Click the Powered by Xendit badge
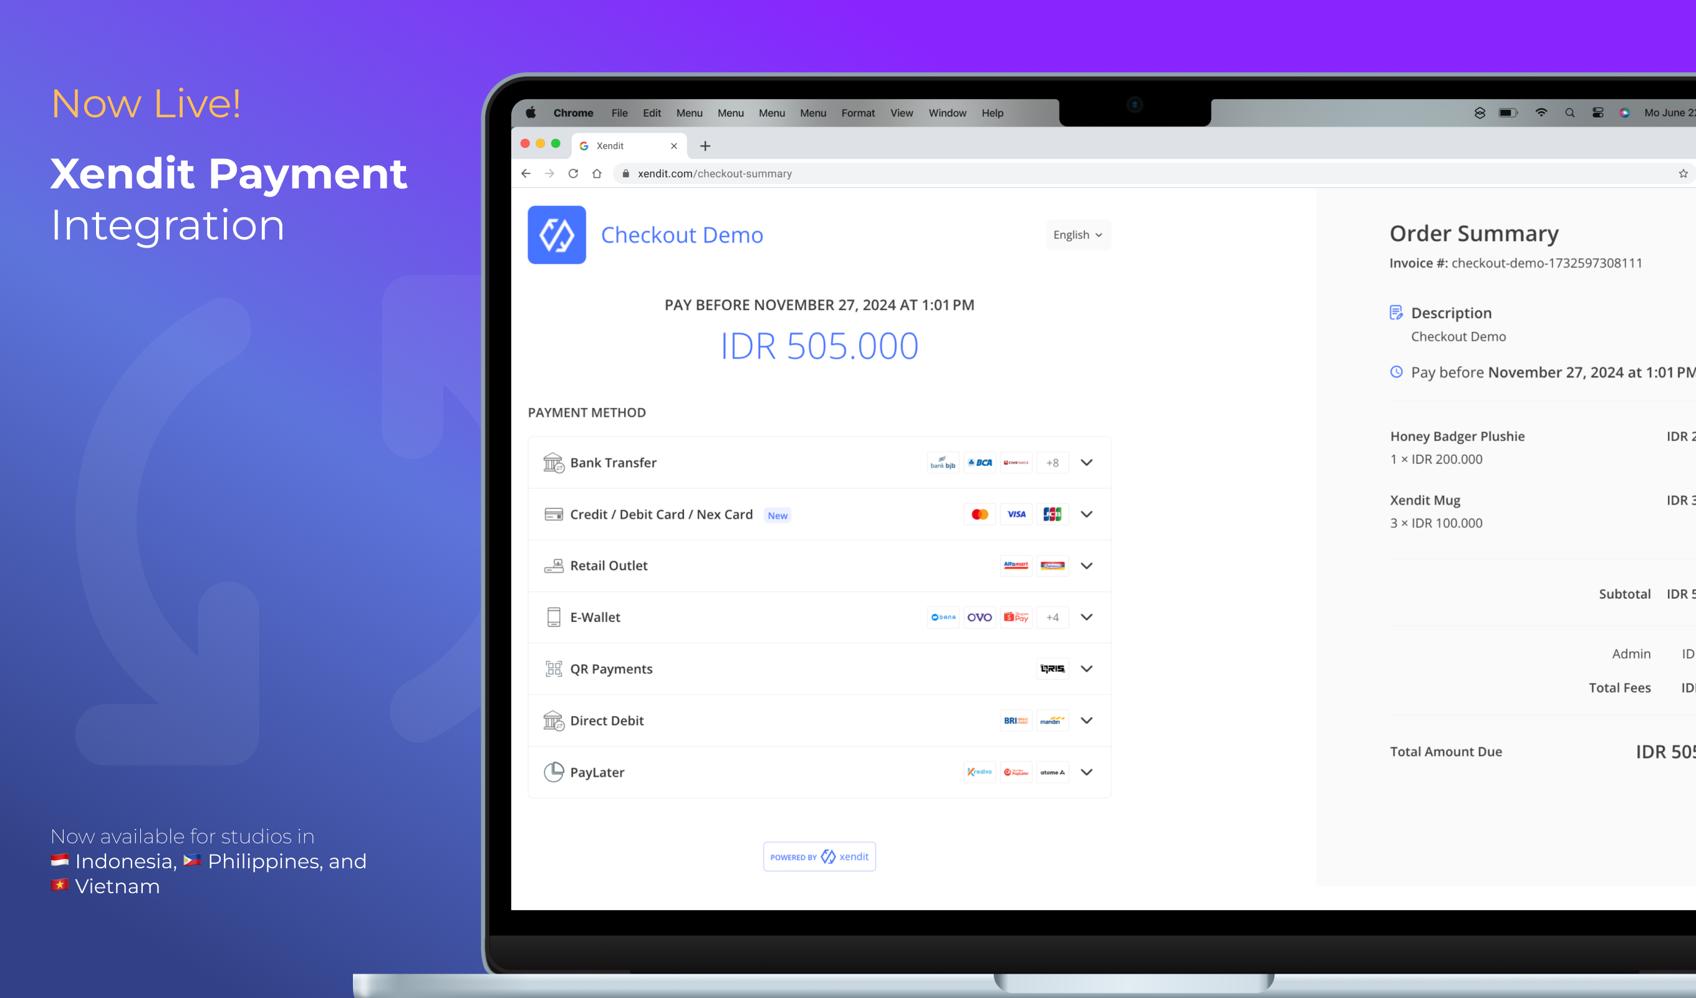 (x=819, y=856)
